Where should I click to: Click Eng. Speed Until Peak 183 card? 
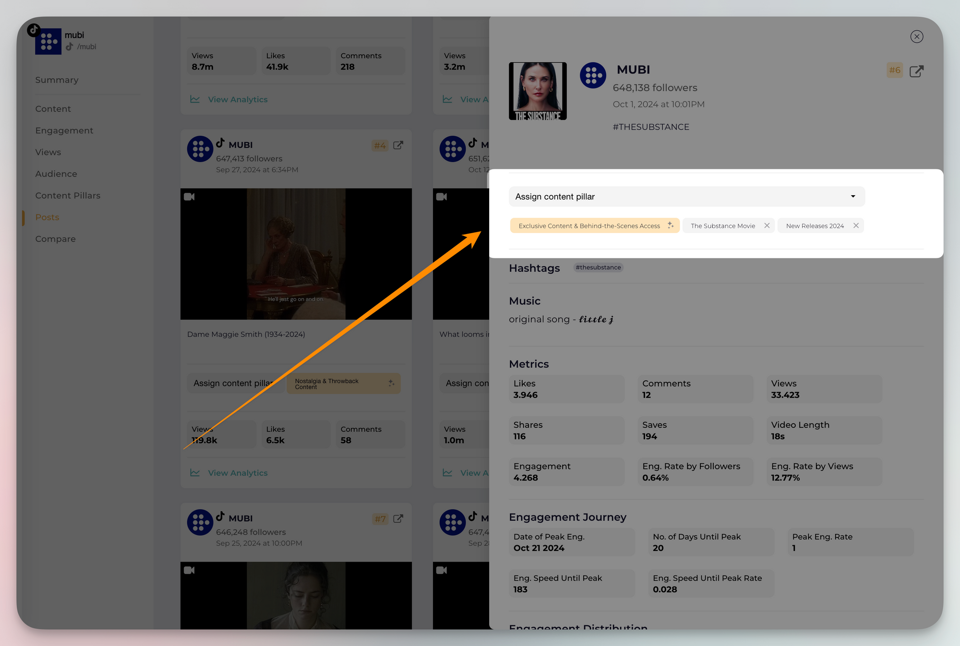coord(572,584)
